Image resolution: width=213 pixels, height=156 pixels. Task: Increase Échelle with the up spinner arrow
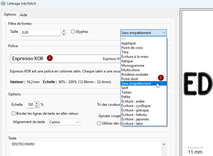37,103
